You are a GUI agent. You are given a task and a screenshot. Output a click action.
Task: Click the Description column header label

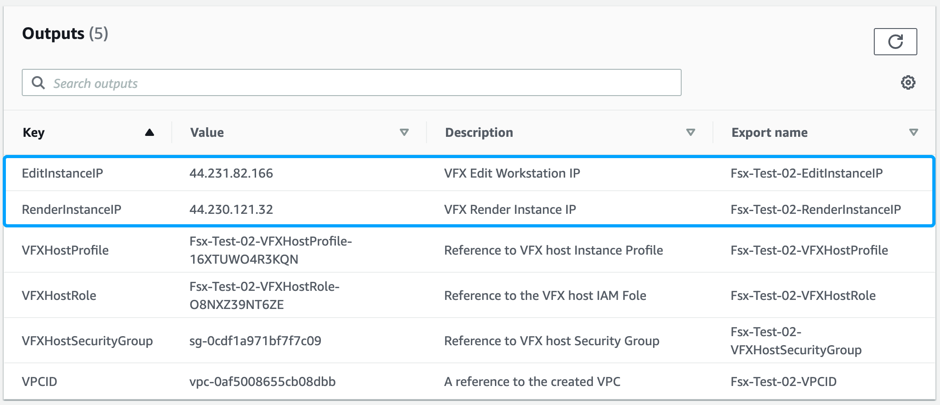pos(479,132)
